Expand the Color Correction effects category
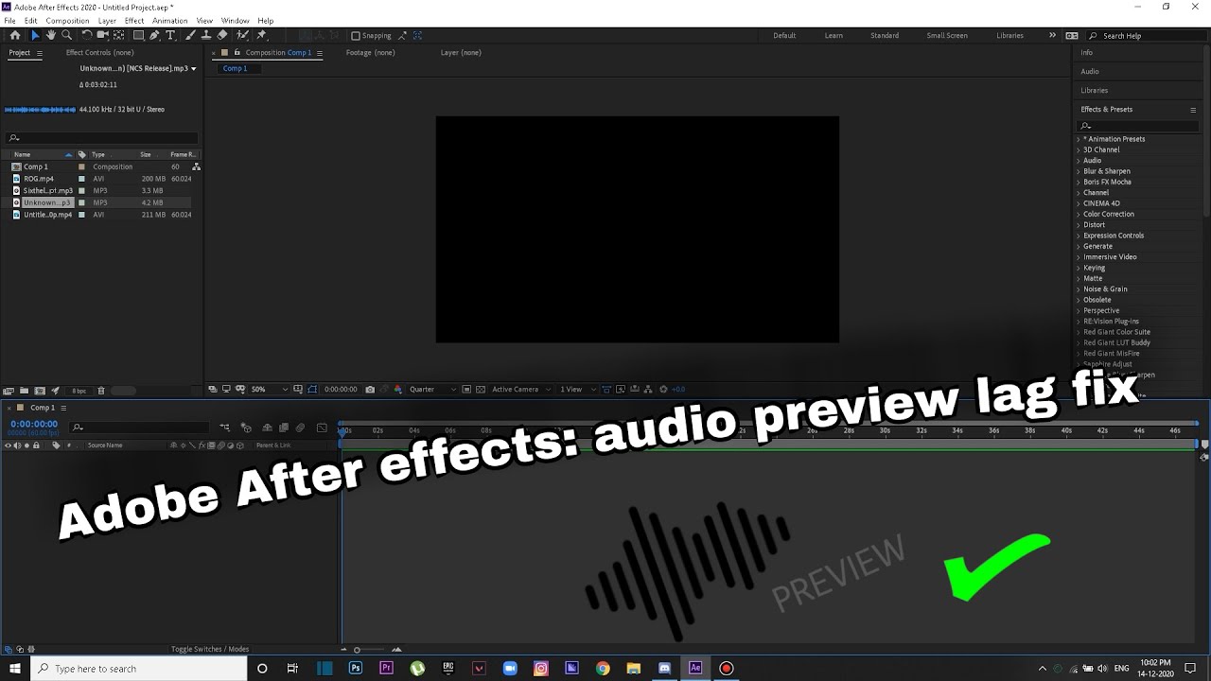The height and width of the screenshot is (681, 1211). pos(1078,214)
